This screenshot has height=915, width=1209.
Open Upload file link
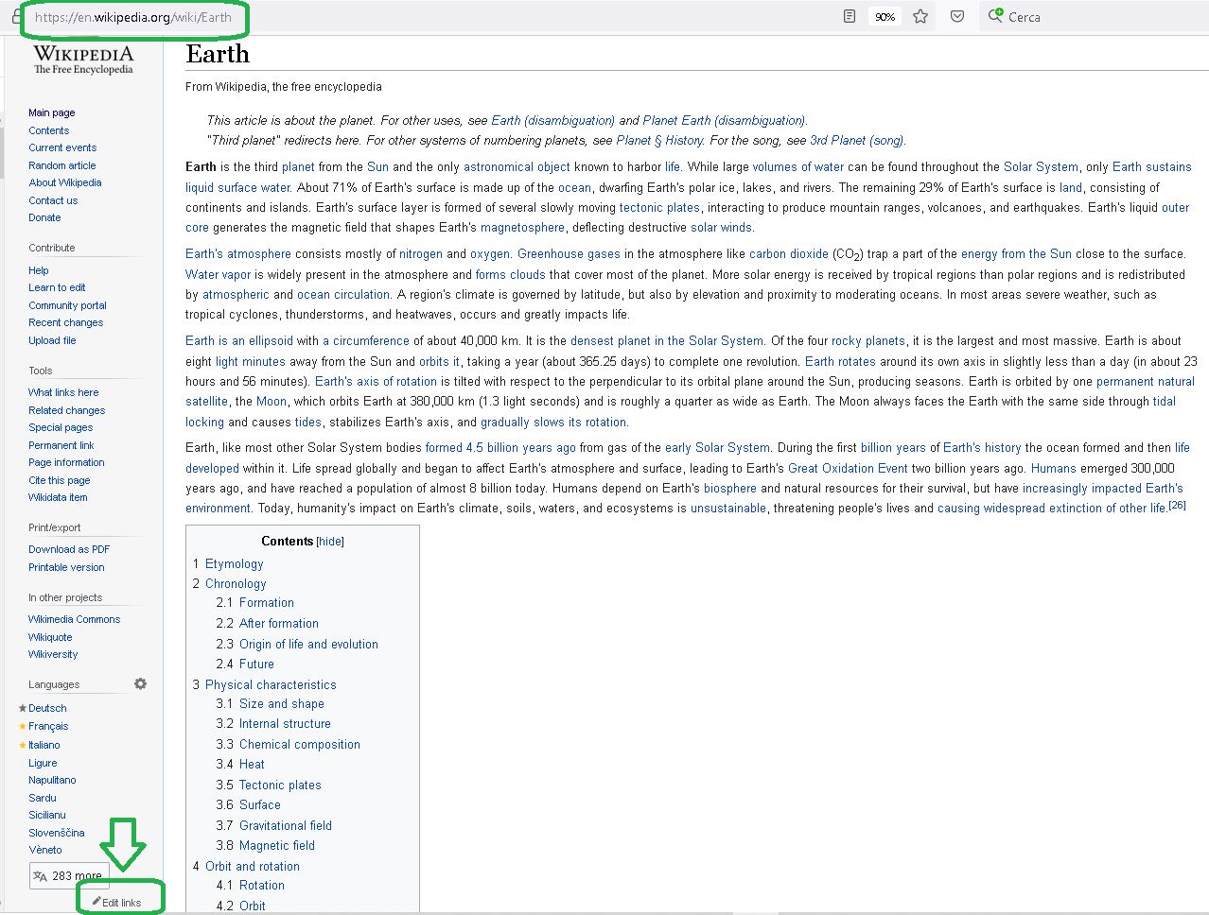(x=52, y=340)
